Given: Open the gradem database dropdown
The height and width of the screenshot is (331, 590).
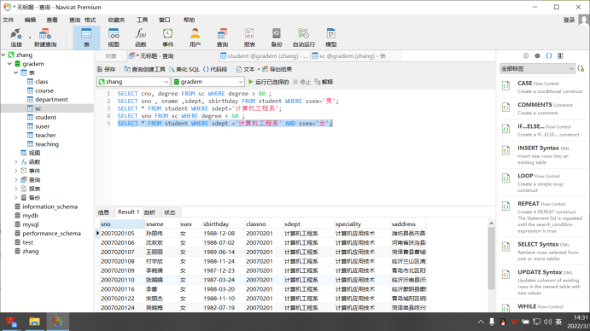Looking at the screenshot, I should click(x=208, y=82).
